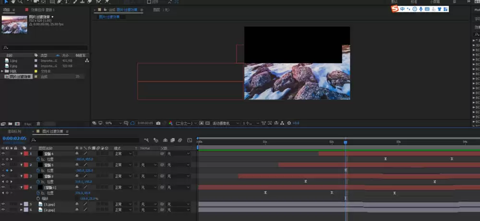Screen dimensions: 480x221
Task: Open the composition flowchart icon in viewer
Action: point(282,123)
